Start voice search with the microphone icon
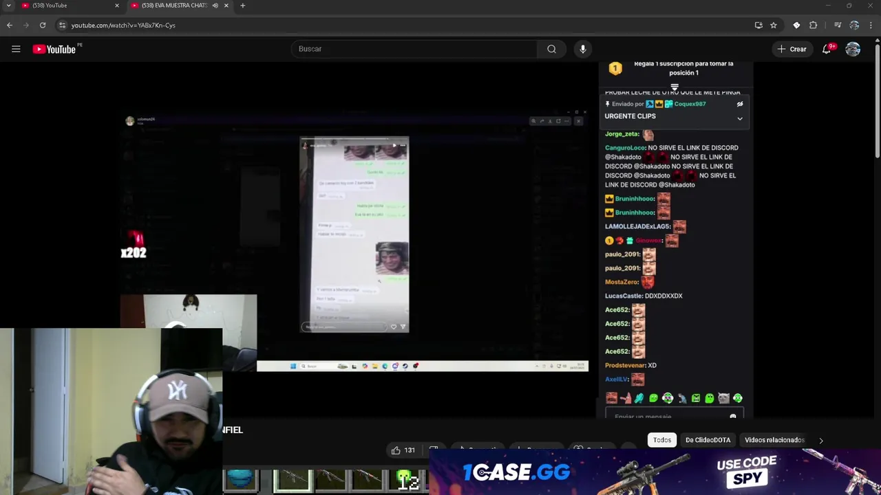 click(583, 49)
